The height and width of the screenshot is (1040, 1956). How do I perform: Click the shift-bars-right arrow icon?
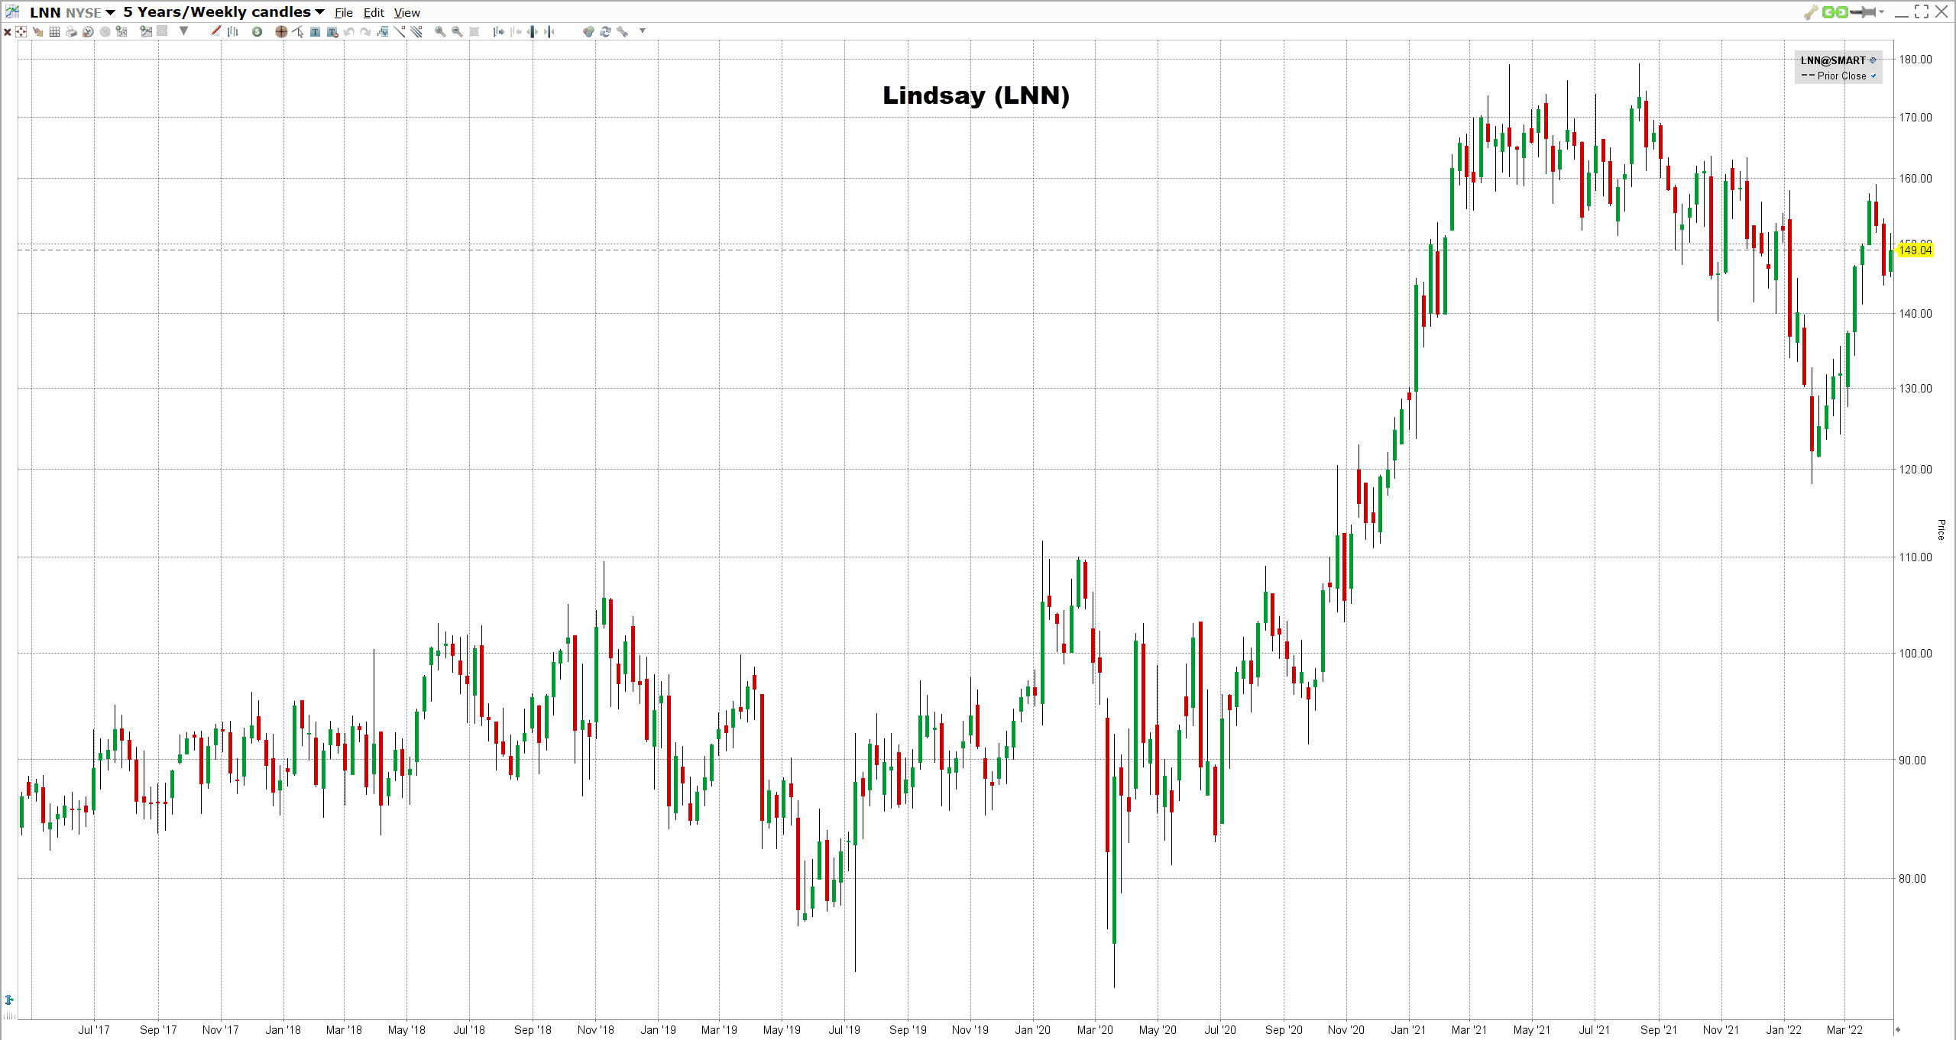click(x=499, y=31)
